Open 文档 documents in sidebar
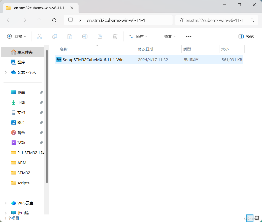 click(18, 112)
